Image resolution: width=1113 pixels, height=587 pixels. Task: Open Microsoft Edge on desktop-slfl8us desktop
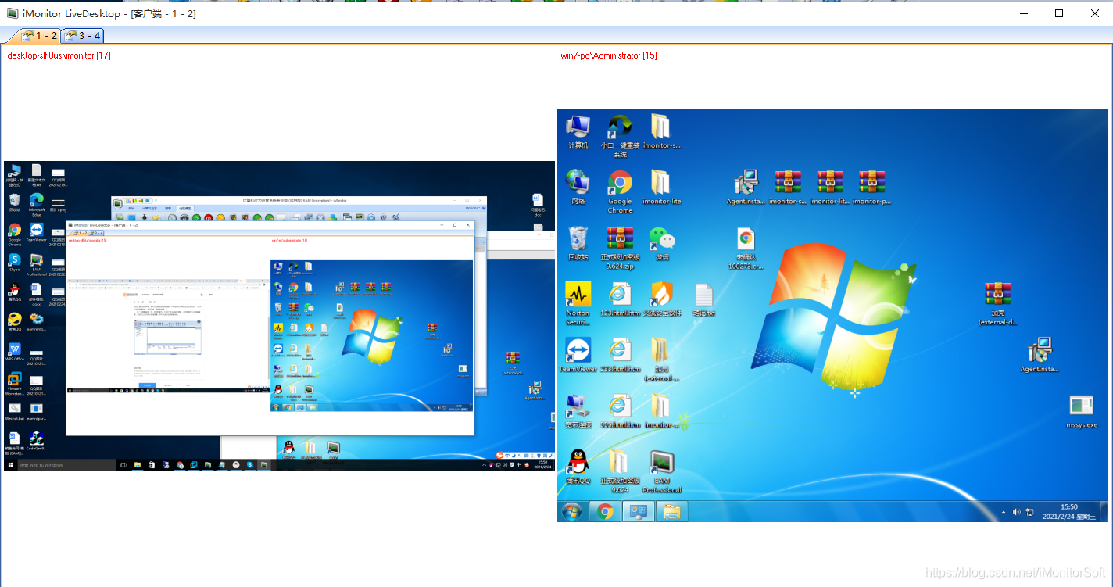tap(36, 205)
